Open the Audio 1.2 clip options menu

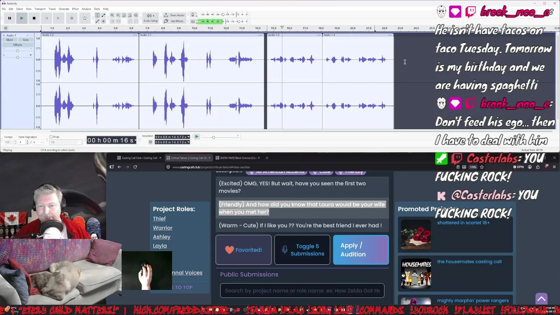(136, 35)
